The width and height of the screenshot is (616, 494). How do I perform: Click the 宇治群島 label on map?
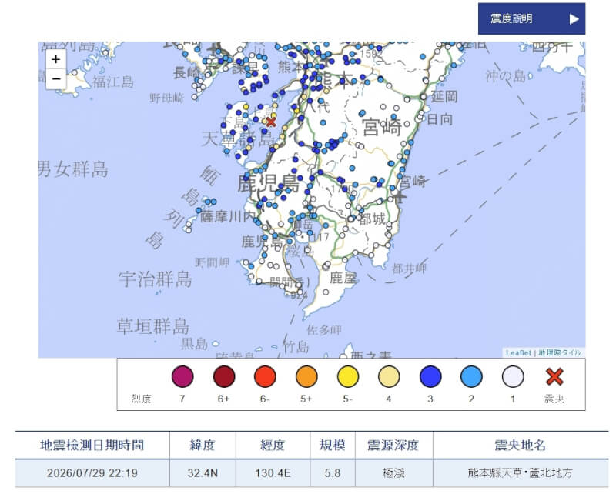(x=156, y=279)
